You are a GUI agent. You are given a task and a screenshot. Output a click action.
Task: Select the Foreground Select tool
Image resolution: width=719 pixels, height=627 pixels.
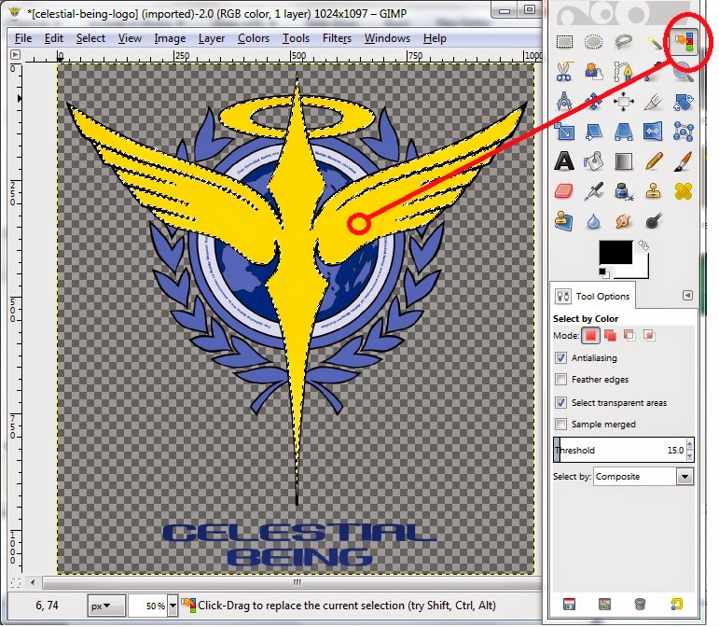593,72
